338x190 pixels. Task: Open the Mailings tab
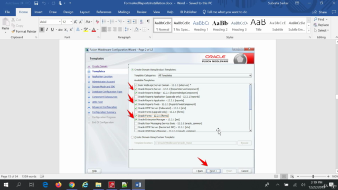point(124,12)
